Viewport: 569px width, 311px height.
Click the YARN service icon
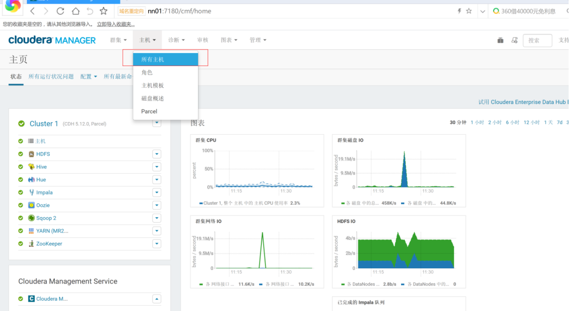click(x=31, y=231)
